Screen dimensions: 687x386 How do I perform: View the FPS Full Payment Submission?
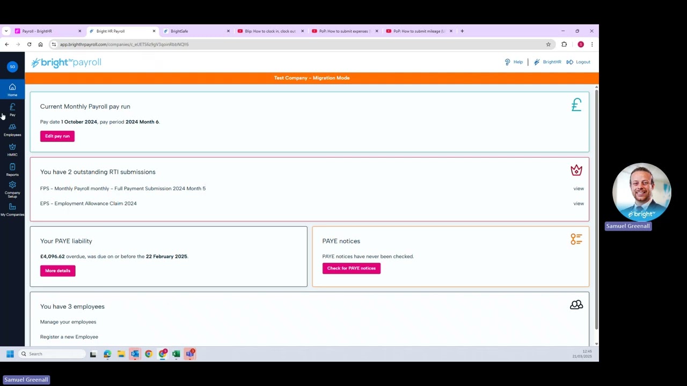coord(579,189)
